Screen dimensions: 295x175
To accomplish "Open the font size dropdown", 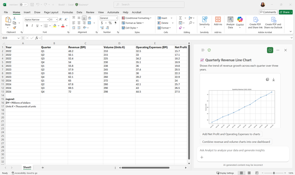I will coord(57,19).
